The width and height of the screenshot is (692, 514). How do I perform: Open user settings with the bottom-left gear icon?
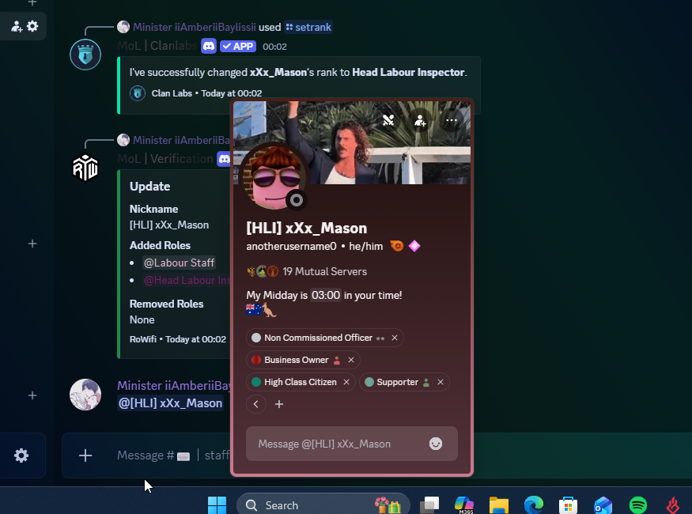pos(21,455)
